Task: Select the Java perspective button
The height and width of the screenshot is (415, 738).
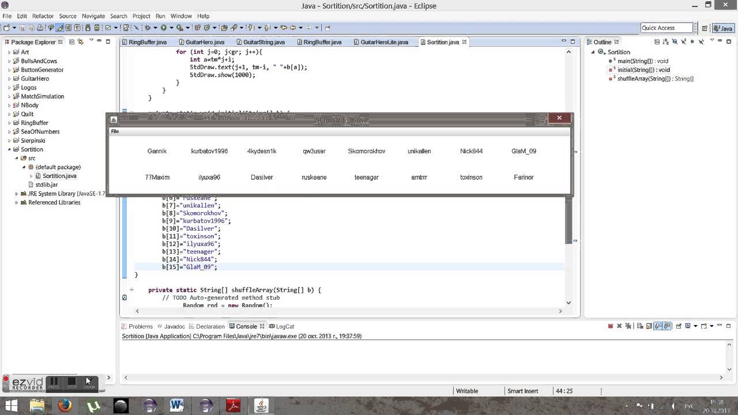Action: [723, 28]
